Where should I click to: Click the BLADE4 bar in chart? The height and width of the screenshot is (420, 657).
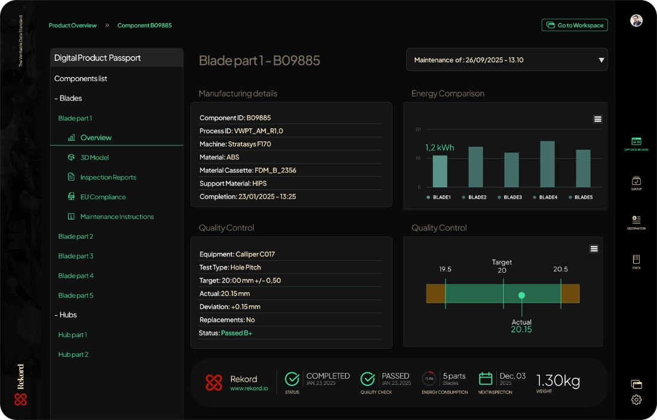[547, 164]
